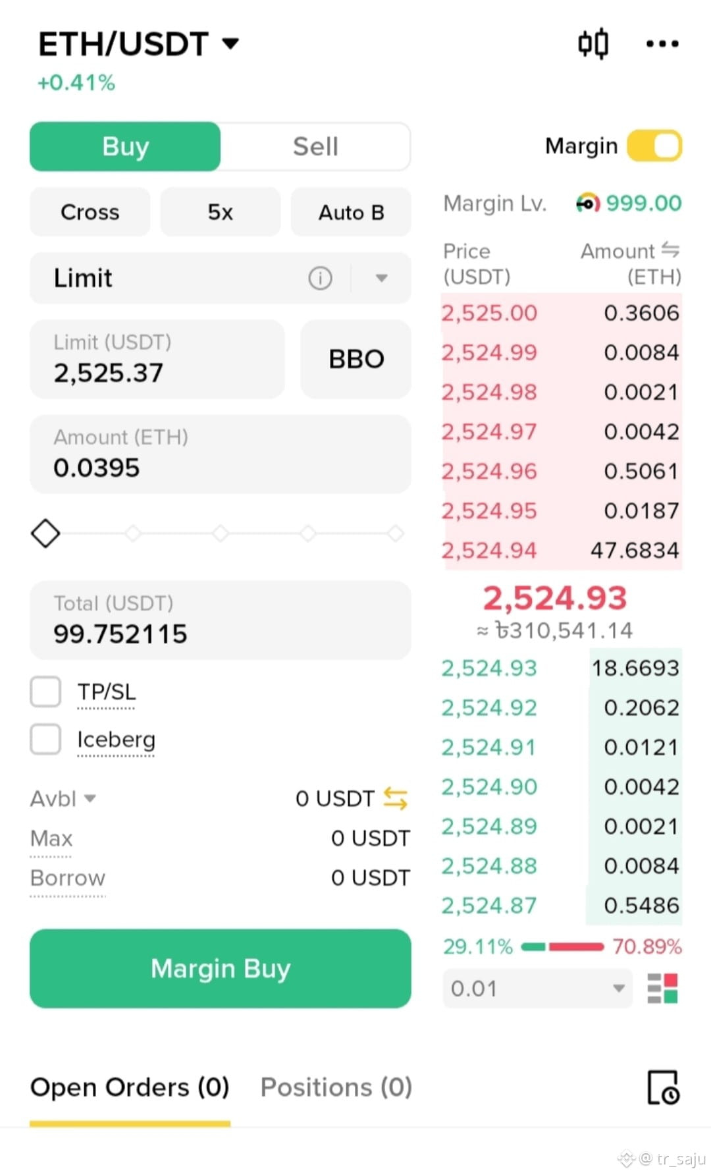Viewport: 711px width, 1175px height.
Task: Open the three-dot more options menu
Action: click(x=662, y=44)
